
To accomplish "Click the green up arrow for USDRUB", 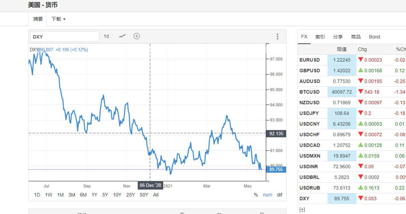I will pyautogui.click(x=361, y=187).
